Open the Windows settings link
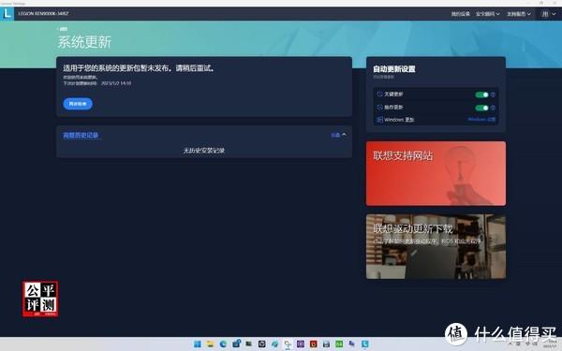This screenshot has width=562, height=351. tap(481, 119)
